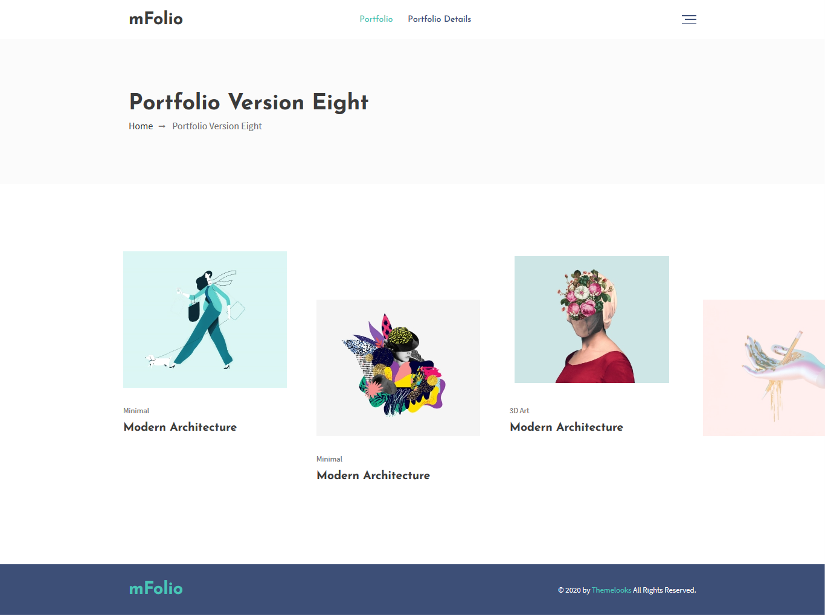Click Modern Architecture title under walking woman

tap(180, 427)
